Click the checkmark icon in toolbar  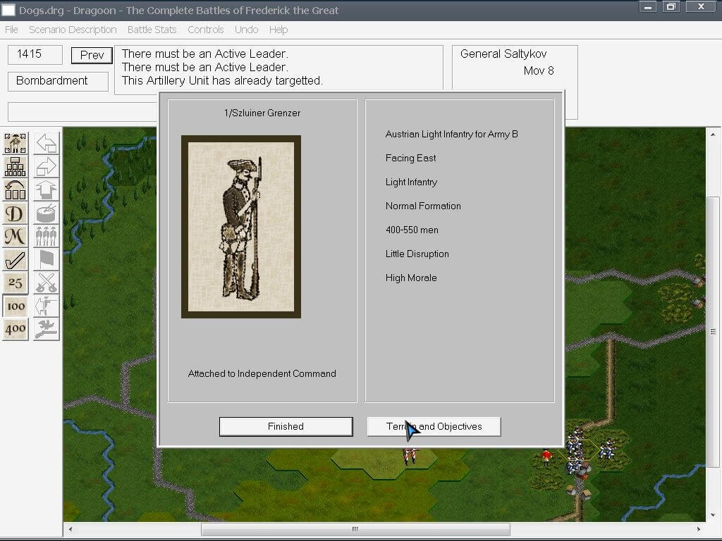pyautogui.click(x=16, y=259)
